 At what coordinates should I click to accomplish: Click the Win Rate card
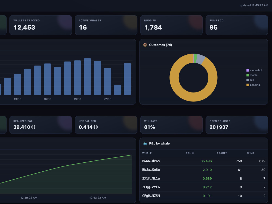tap(171, 125)
